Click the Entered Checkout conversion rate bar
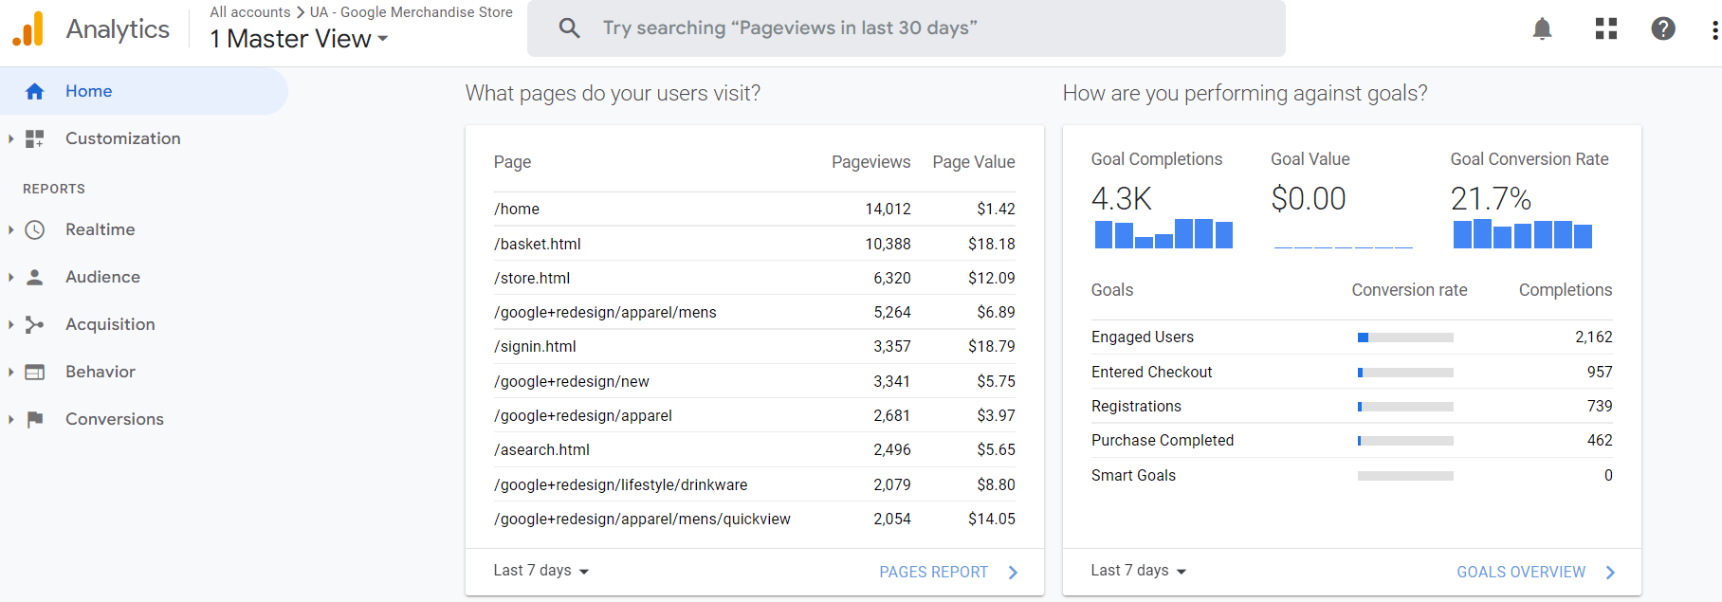Image resolution: width=1722 pixels, height=602 pixels. [1405, 373]
